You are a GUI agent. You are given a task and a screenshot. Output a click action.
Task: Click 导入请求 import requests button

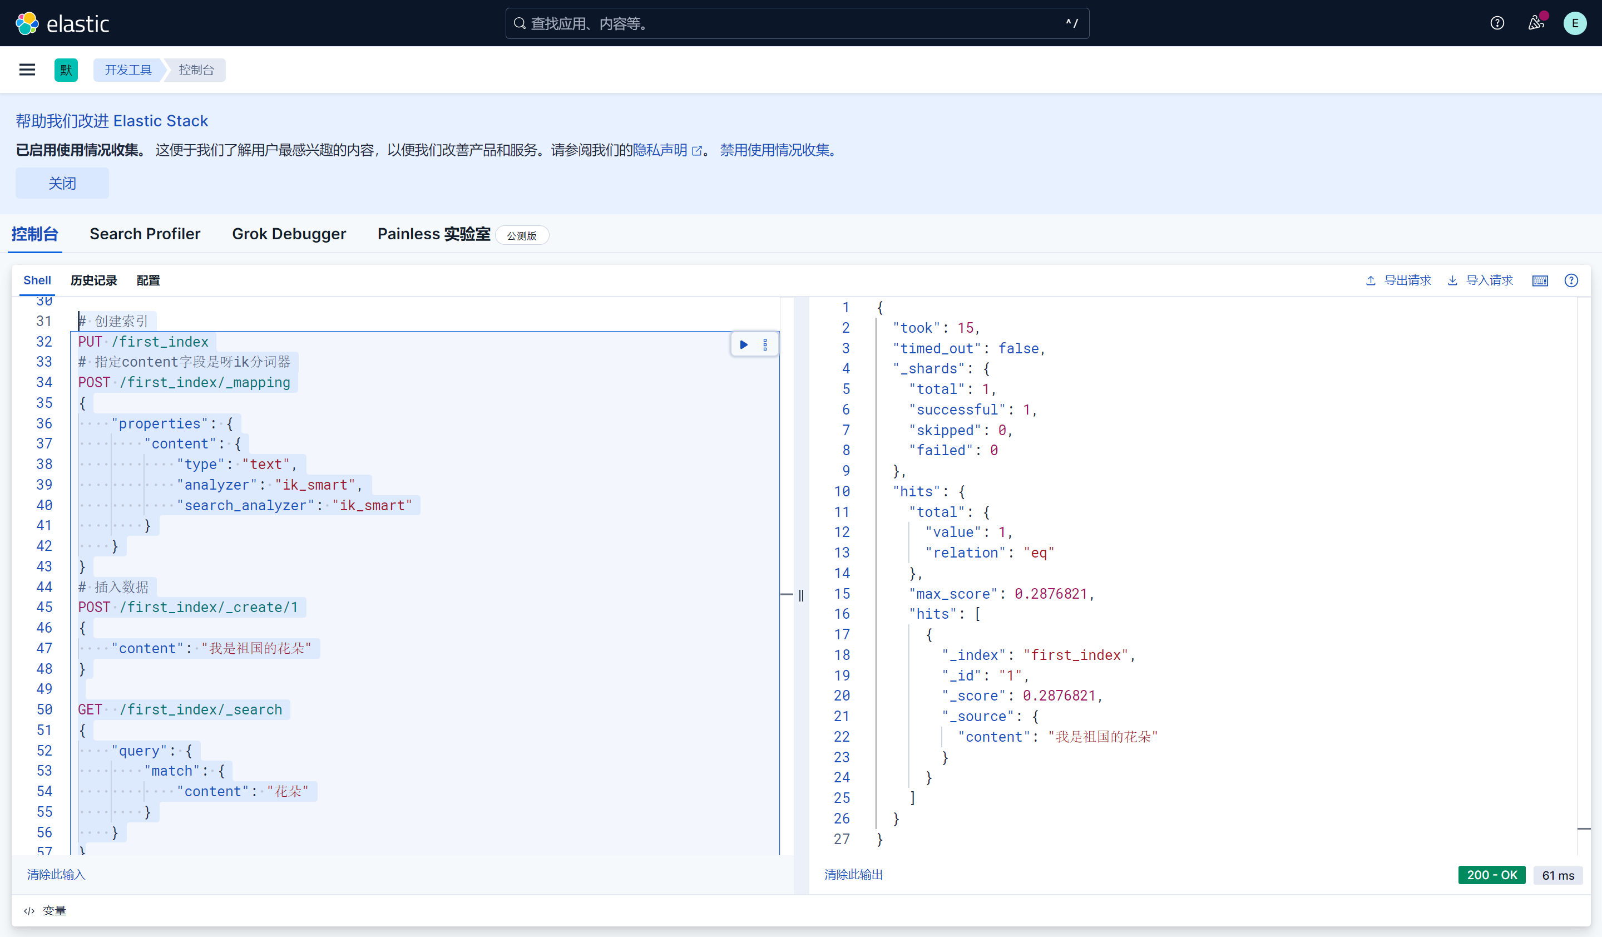(1481, 280)
